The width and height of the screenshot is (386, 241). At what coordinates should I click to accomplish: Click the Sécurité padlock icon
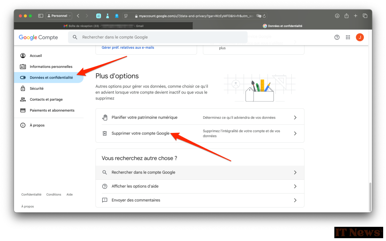[x=23, y=88]
